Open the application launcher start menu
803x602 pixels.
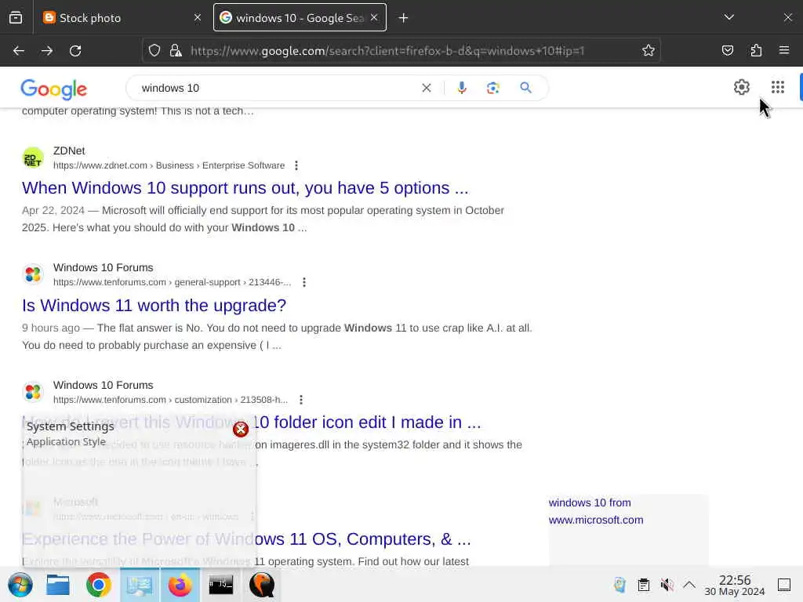(20, 585)
